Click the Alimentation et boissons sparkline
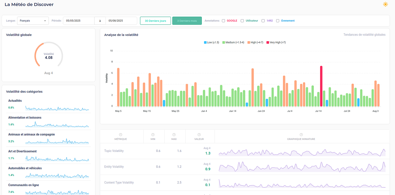395x195 pixels. point(57,125)
